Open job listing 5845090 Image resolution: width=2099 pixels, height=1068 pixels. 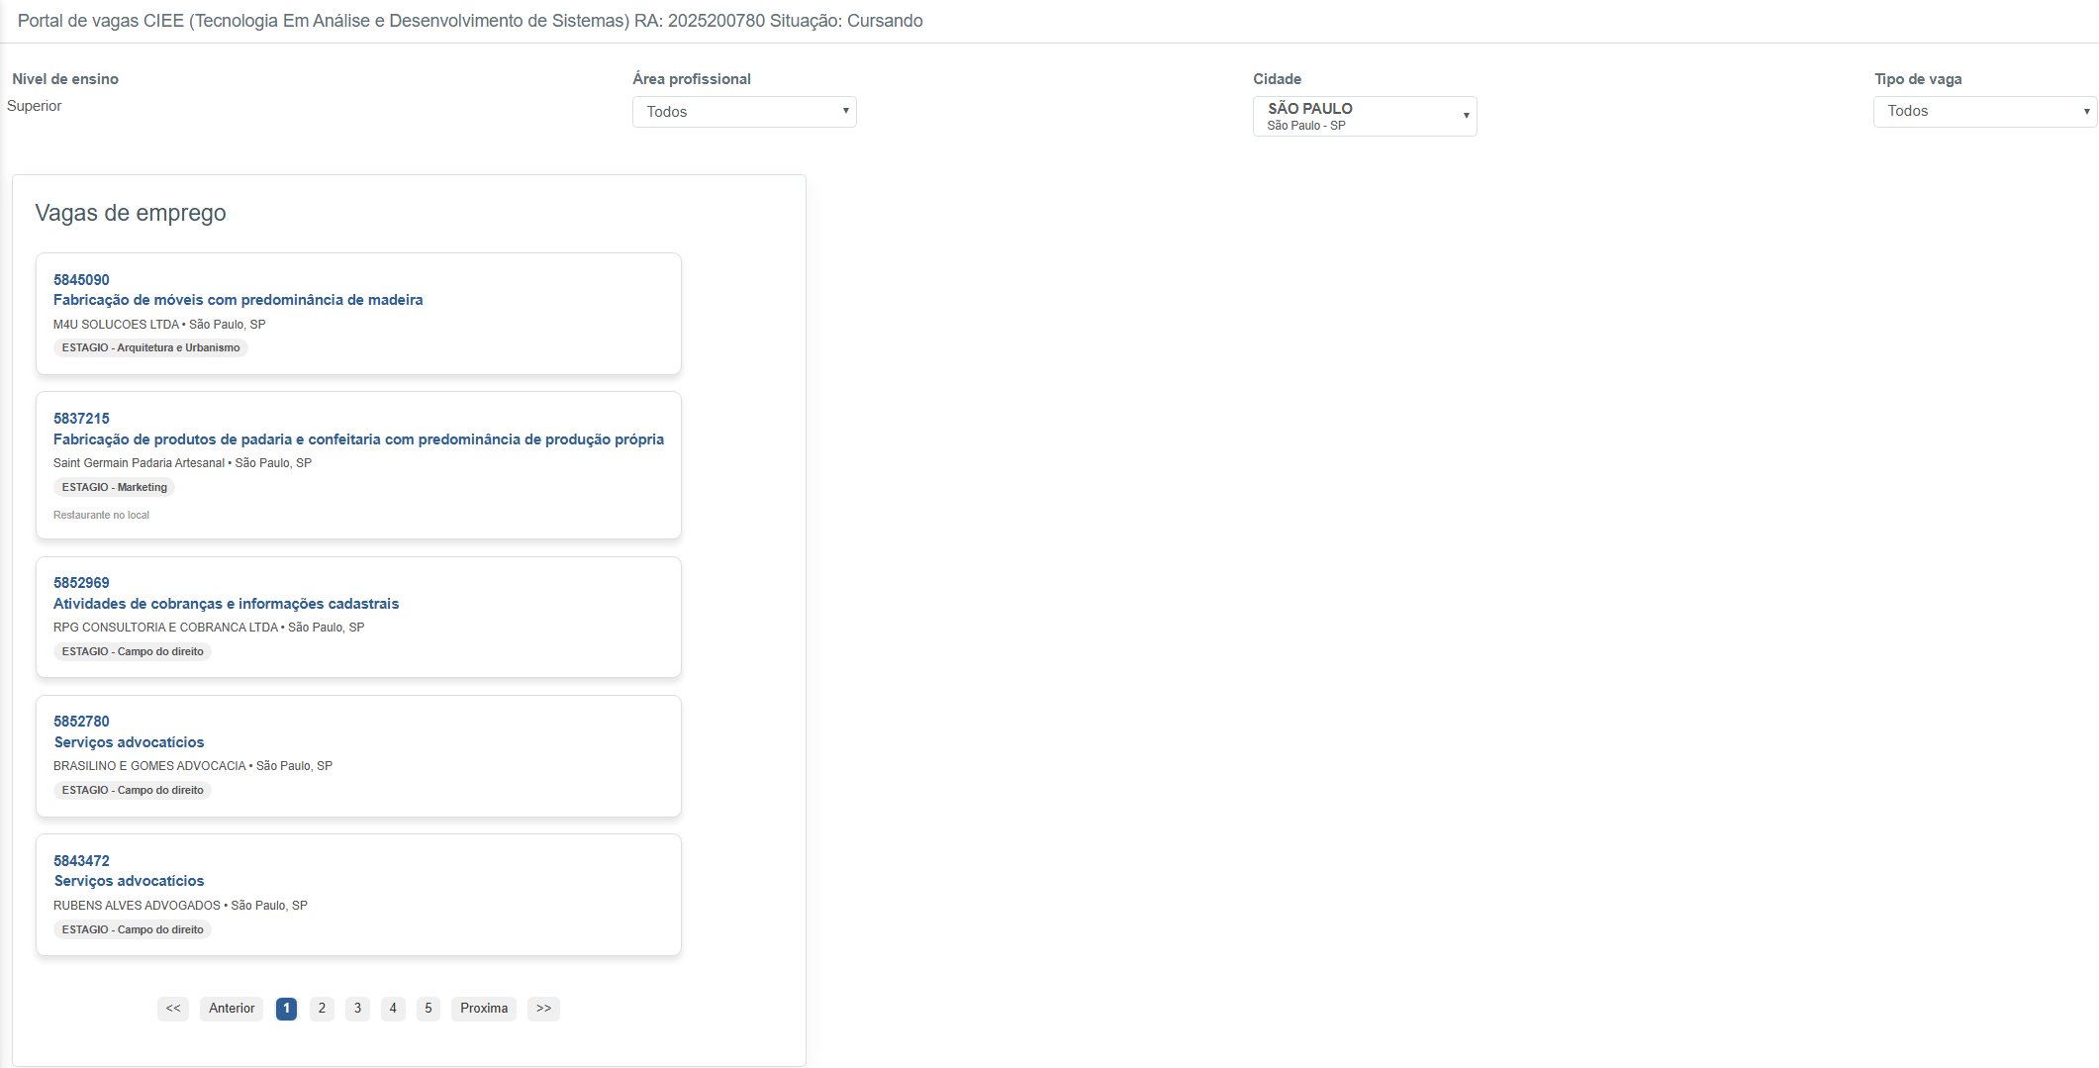[x=81, y=280]
